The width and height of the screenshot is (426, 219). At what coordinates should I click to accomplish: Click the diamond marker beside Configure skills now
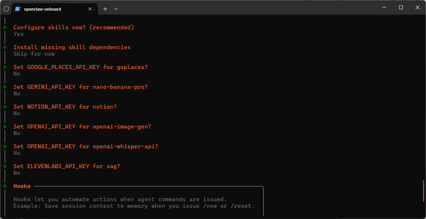tap(5, 27)
